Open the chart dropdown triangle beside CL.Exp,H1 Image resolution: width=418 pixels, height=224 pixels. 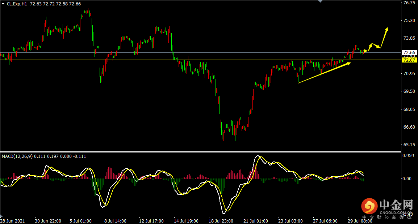click(3, 4)
